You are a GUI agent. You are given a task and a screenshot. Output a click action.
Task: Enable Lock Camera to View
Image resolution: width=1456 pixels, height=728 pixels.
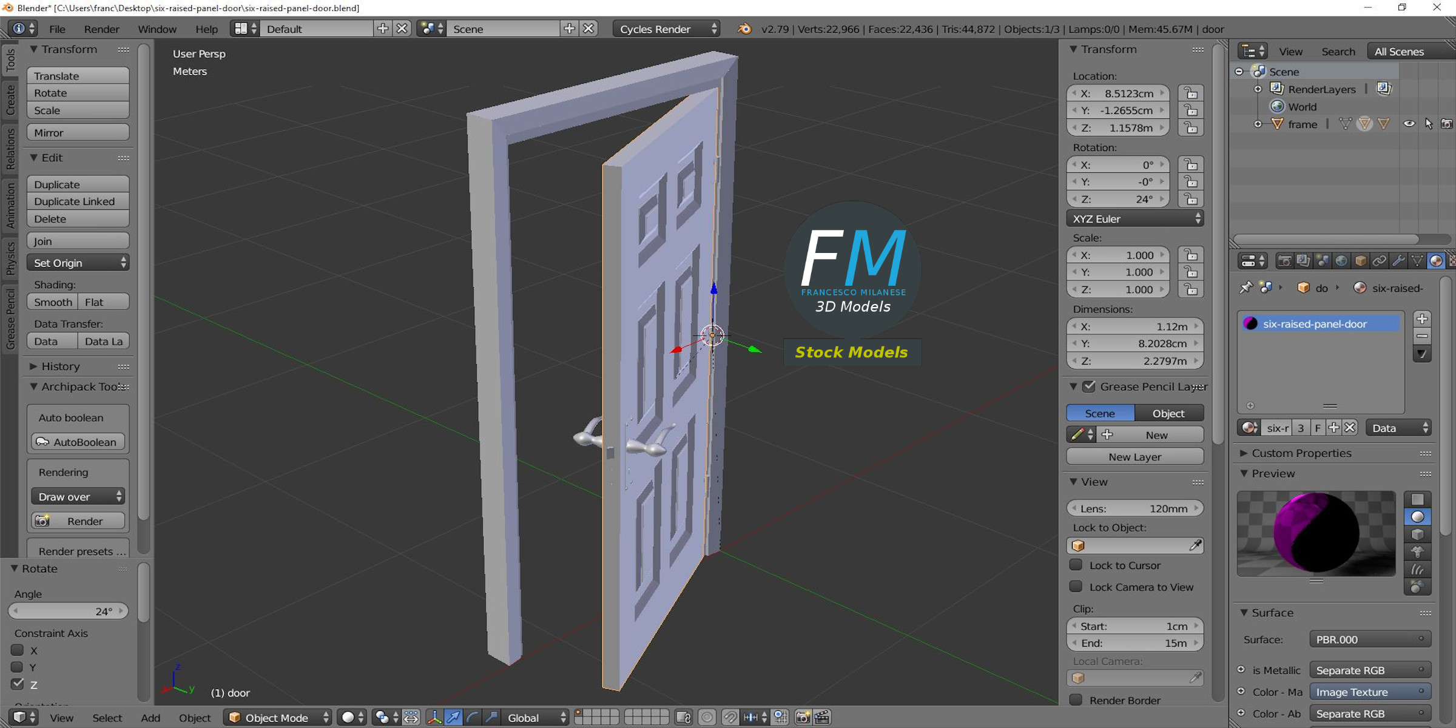[x=1076, y=587]
